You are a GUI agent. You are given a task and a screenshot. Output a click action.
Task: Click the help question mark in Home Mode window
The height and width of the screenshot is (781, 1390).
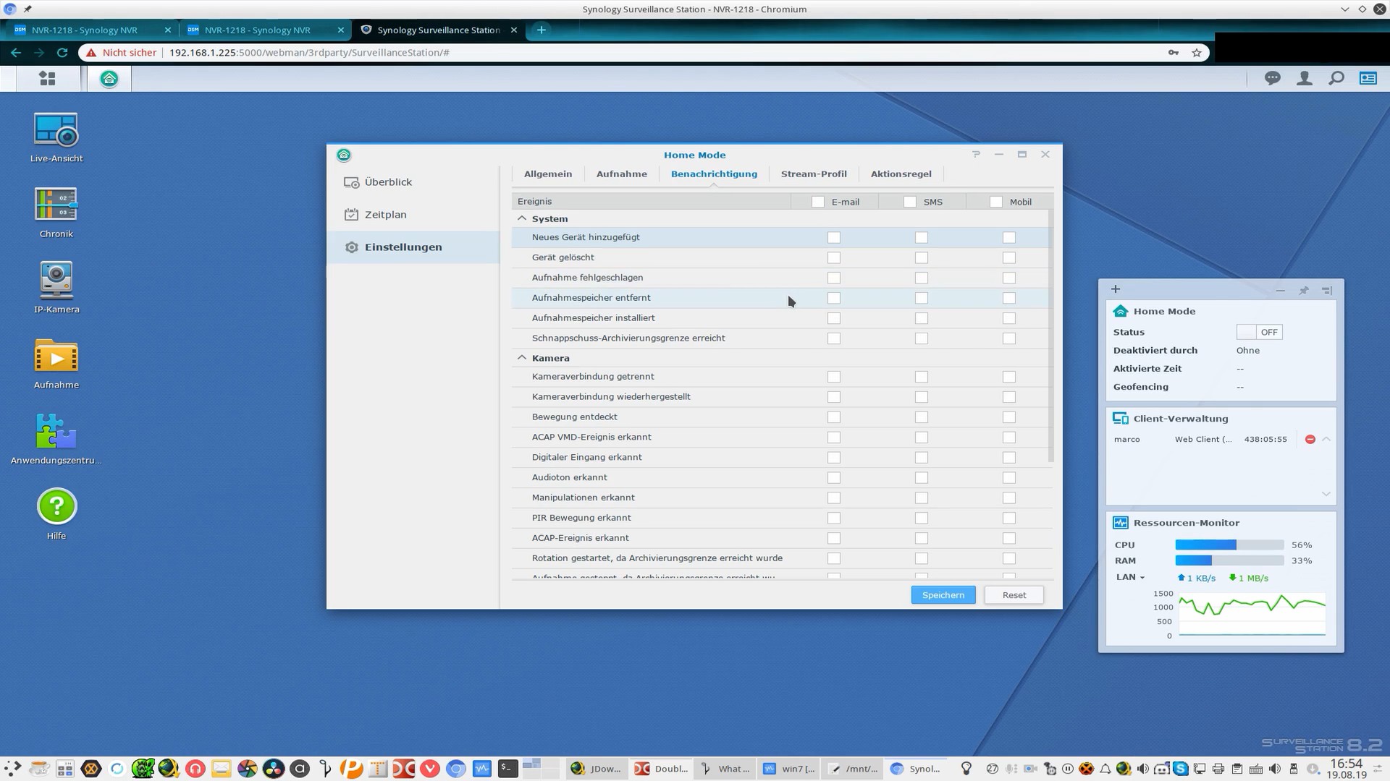(x=976, y=154)
